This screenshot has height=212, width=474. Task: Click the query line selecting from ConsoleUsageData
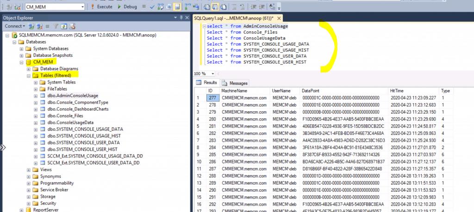(x=246, y=38)
